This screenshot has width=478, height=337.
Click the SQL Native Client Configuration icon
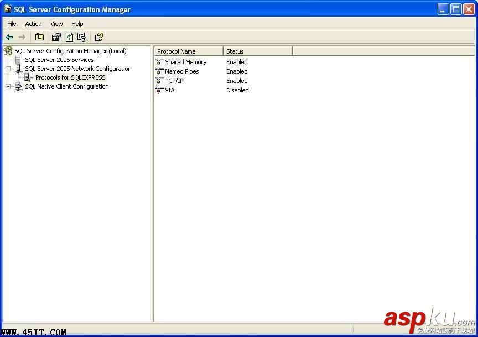click(x=18, y=86)
